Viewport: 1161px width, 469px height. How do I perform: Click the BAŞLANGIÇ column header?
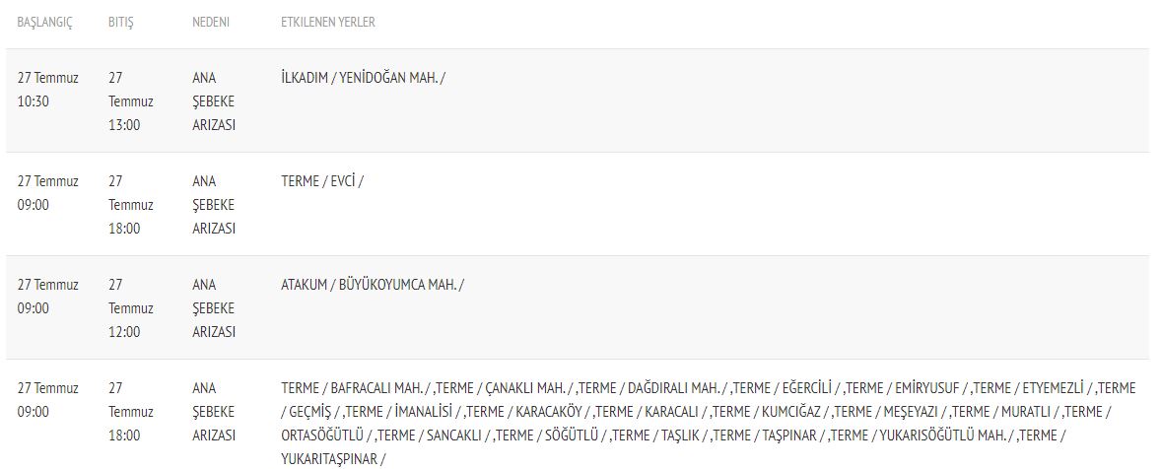tap(44, 23)
